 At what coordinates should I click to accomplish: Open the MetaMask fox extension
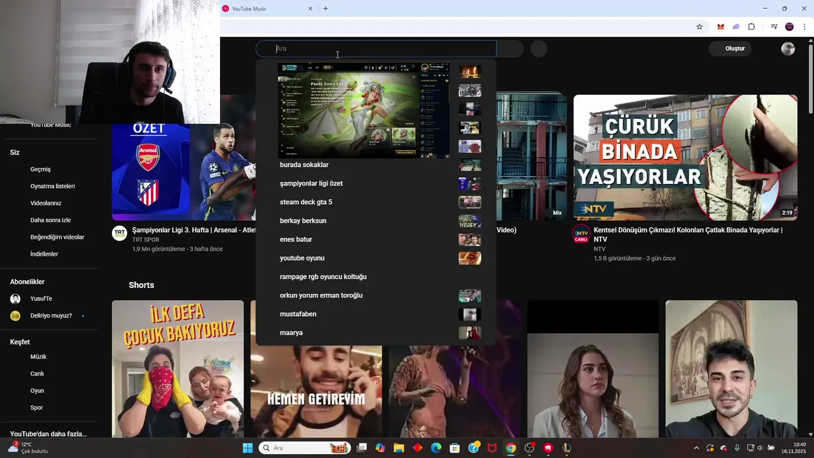click(721, 27)
